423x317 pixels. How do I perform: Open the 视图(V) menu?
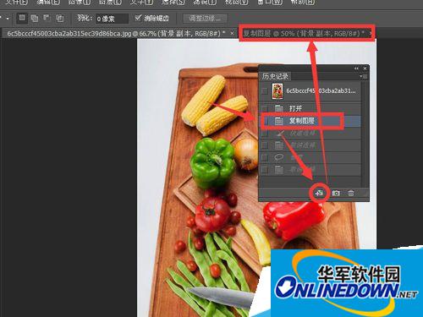click(236, 3)
